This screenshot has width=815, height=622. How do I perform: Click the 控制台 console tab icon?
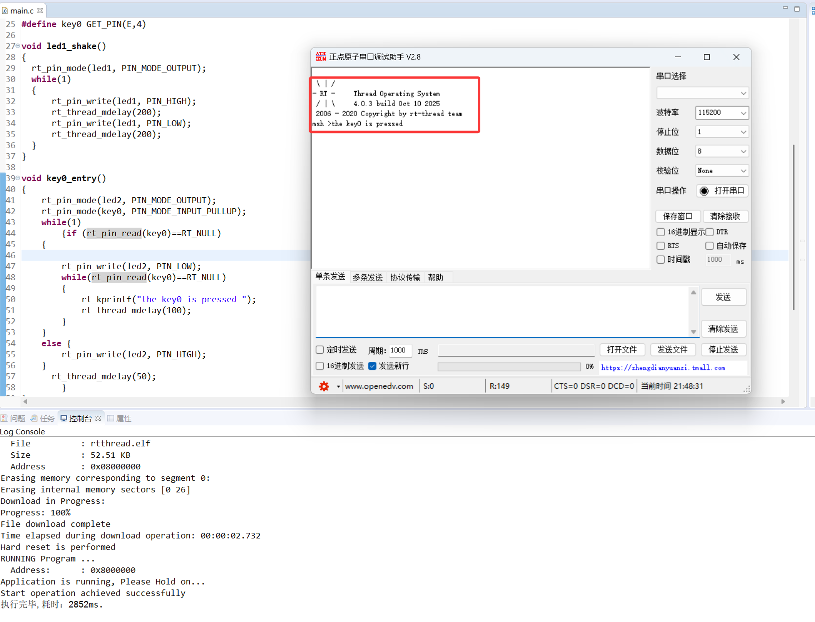[63, 418]
